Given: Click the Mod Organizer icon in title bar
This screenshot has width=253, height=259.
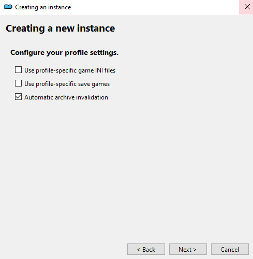Looking at the screenshot, I should point(8,7).
